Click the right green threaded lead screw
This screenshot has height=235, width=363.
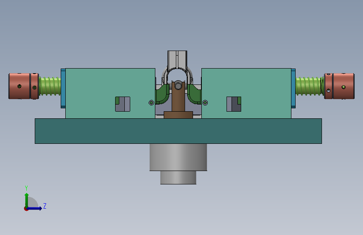point(309,86)
